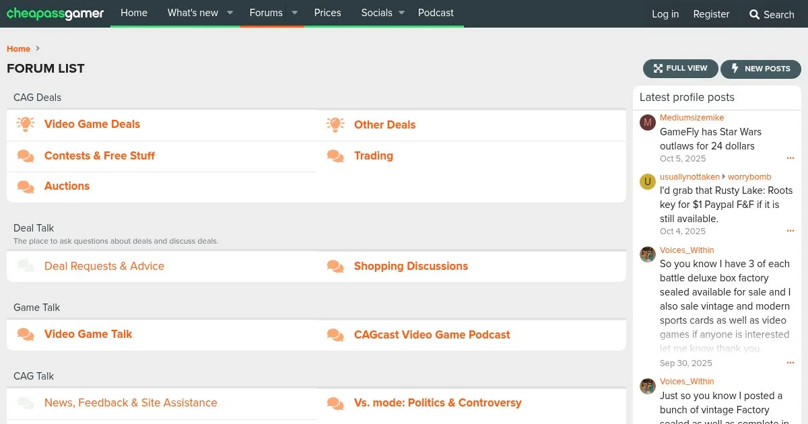
Task: Go to Home breadcrumb link
Action: 18,48
